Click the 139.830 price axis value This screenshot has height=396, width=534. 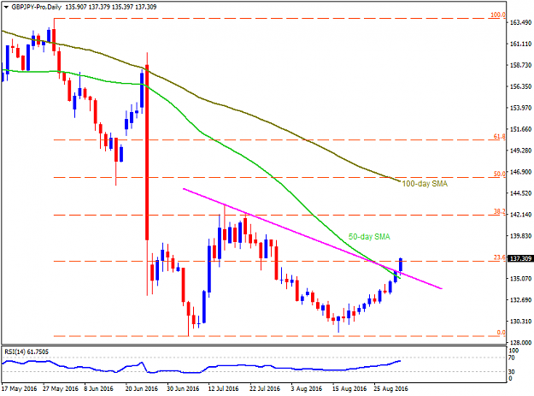click(x=520, y=236)
